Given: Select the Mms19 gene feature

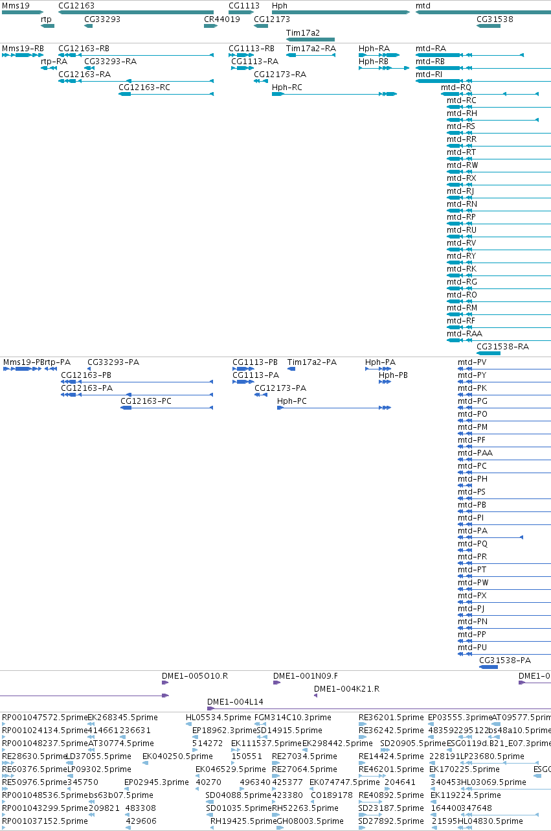Looking at the screenshot, I should [x=23, y=12].
